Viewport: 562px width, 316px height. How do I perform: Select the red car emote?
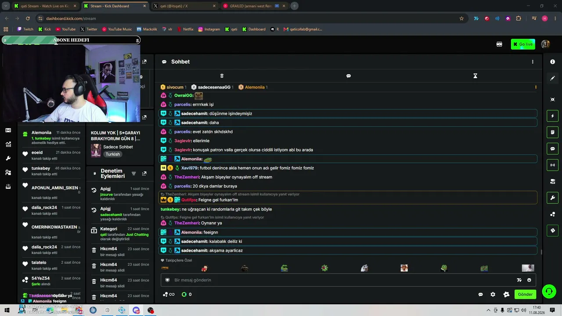coord(204,268)
